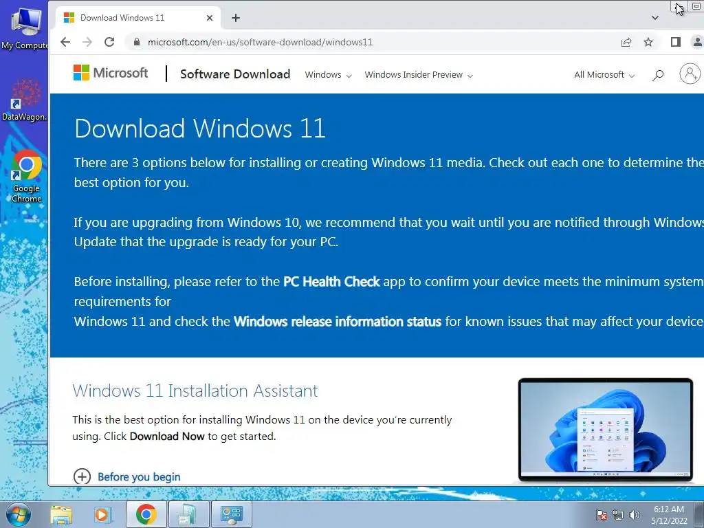
Task: Expand Windows Insider Preview menu
Action: (x=419, y=75)
